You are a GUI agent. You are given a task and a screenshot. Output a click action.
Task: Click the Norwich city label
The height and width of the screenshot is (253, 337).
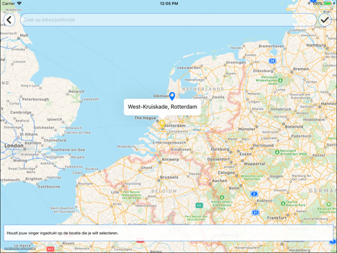(x=76, y=92)
